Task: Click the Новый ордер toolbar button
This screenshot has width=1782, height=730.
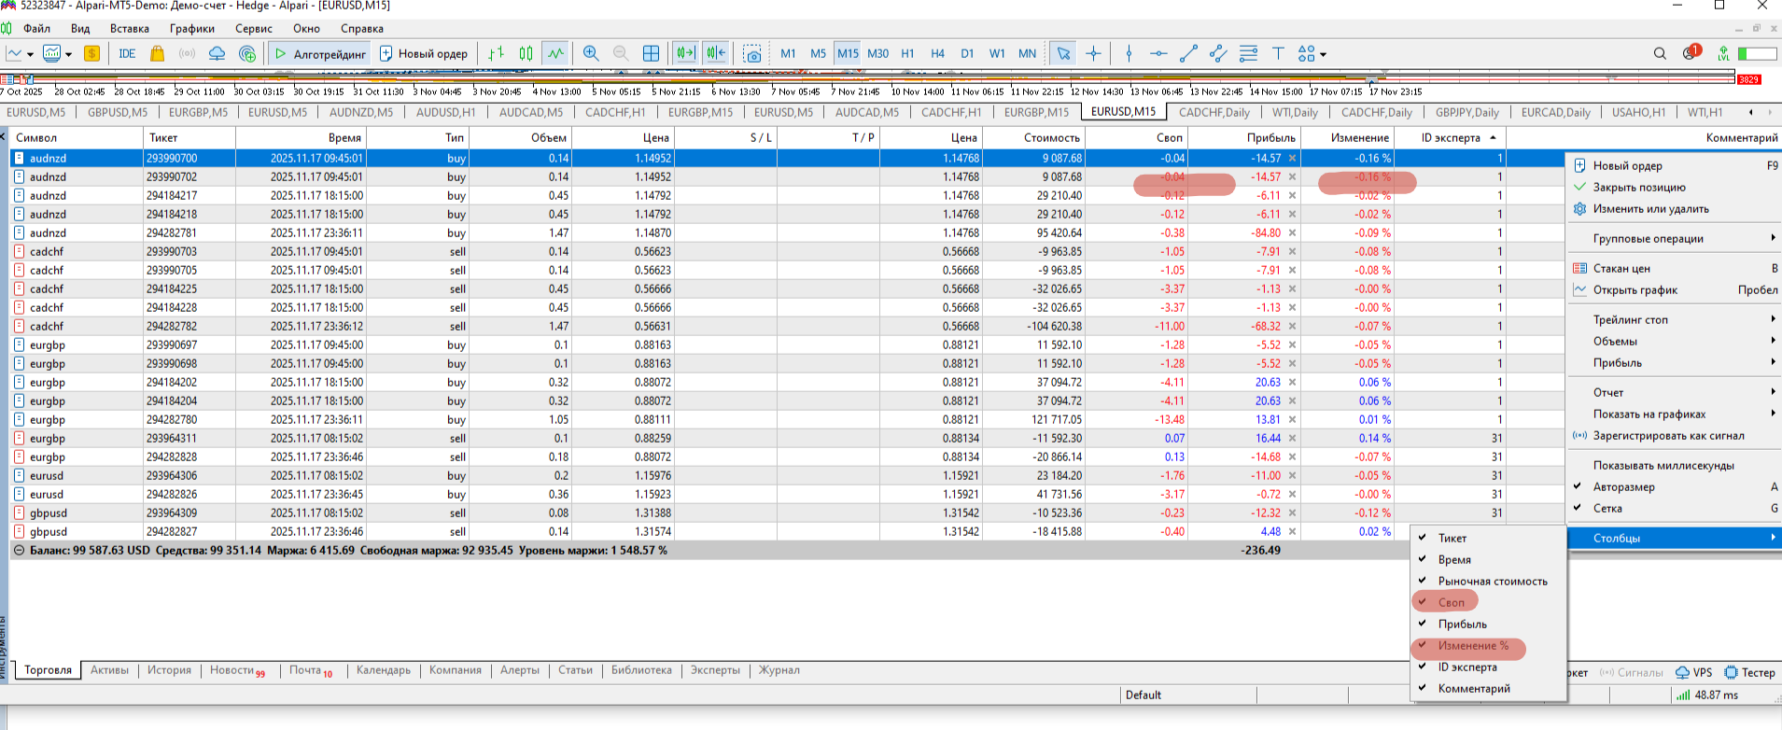Action: [424, 54]
